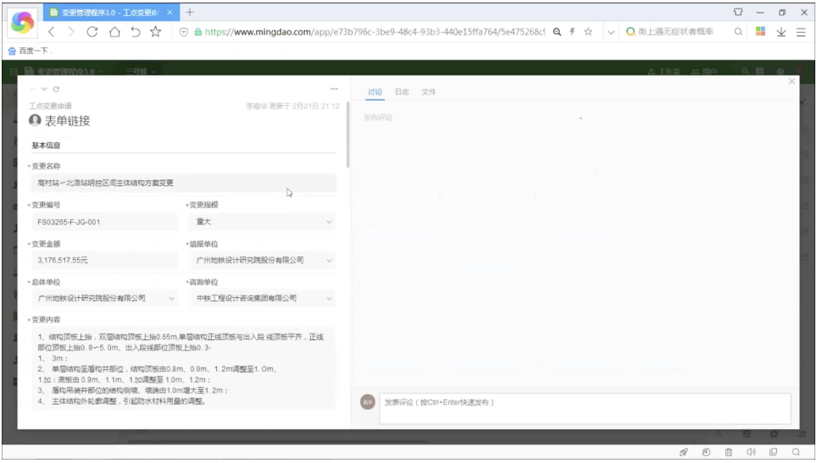
Task: Reload the current page
Action: [x=92, y=31]
